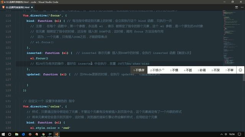Open the Split Editor icon
The width and height of the screenshot is (245, 137).
[x=237, y=7]
